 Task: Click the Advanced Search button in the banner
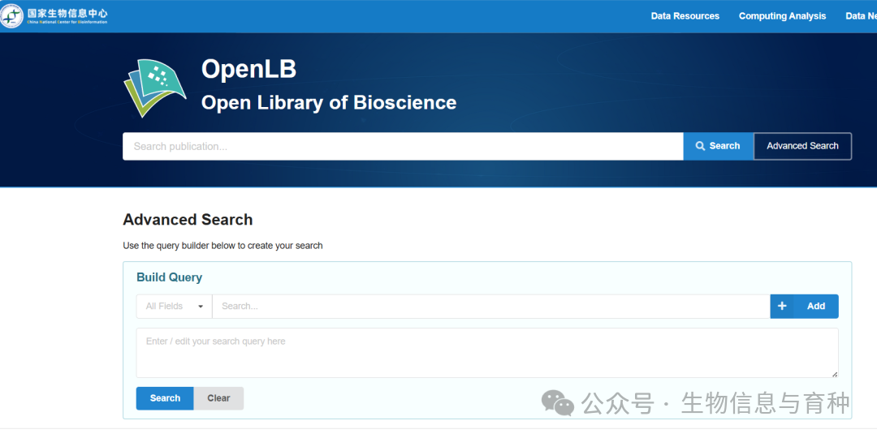point(802,146)
